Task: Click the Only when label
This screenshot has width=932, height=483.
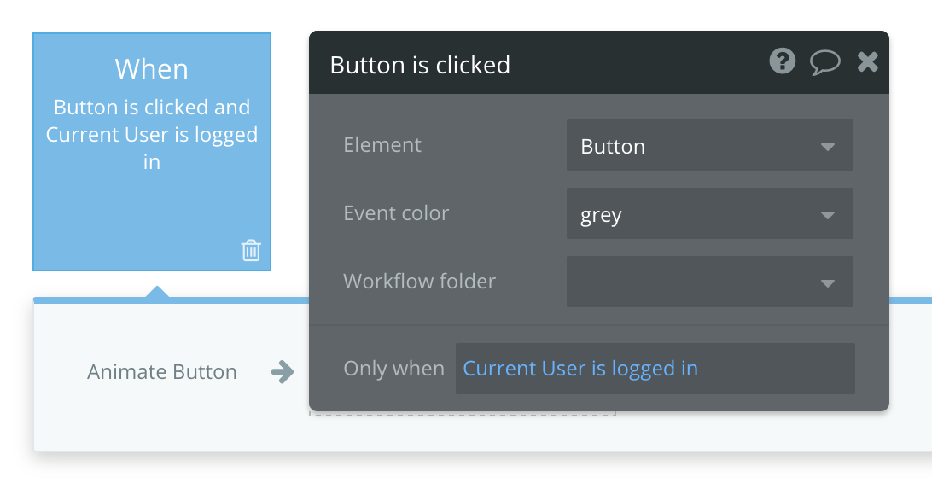Action: pyautogui.click(x=393, y=369)
